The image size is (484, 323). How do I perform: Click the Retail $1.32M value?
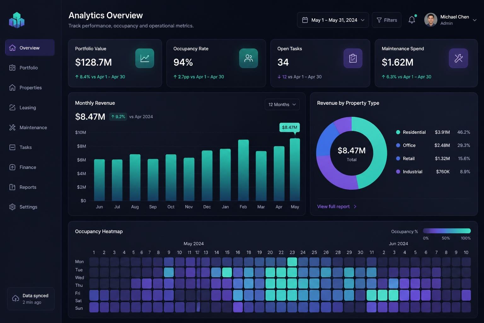[442, 158]
